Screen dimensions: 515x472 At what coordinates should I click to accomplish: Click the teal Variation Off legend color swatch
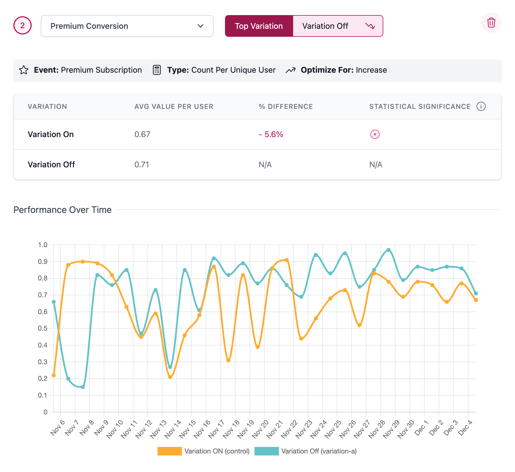point(267,451)
